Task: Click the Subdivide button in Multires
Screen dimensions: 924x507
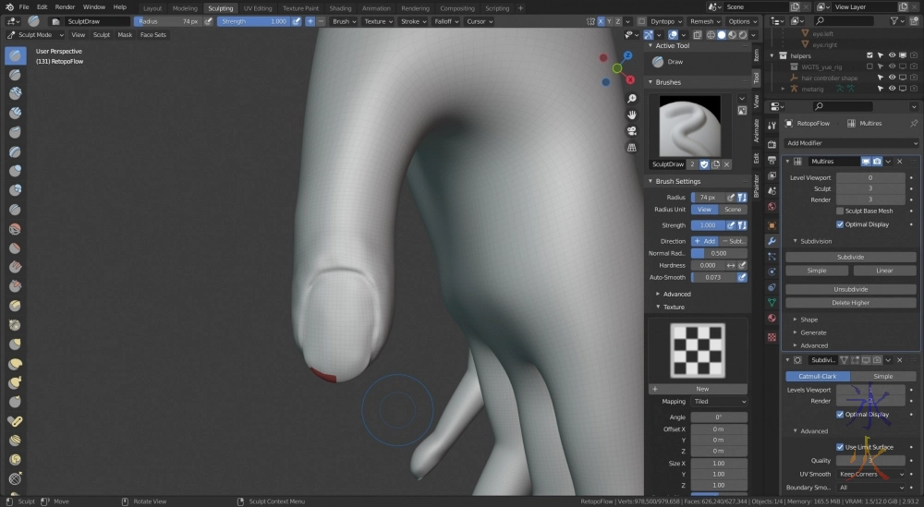Action: coord(850,257)
